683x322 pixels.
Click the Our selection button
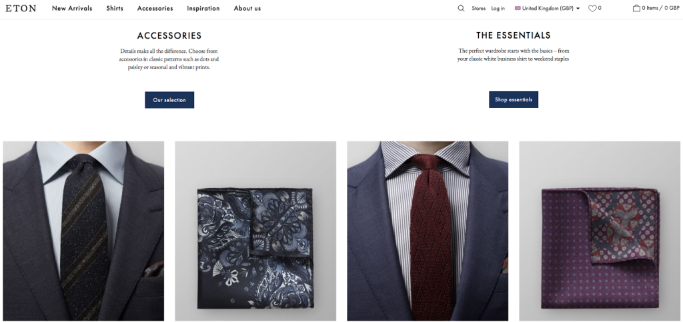pyautogui.click(x=169, y=99)
